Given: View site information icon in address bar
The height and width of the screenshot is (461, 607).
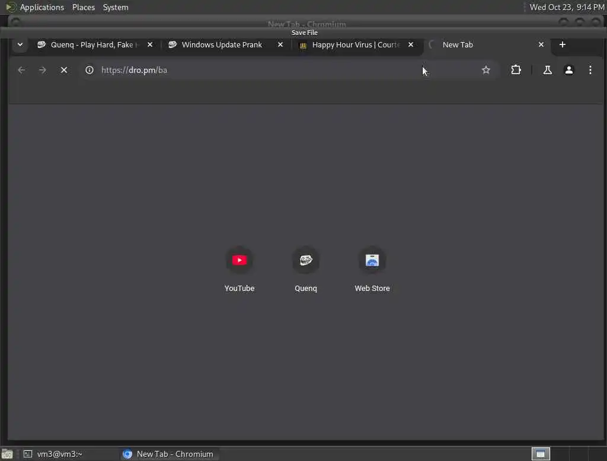Looking at the screenshot, I should click(x=90, y=70).
